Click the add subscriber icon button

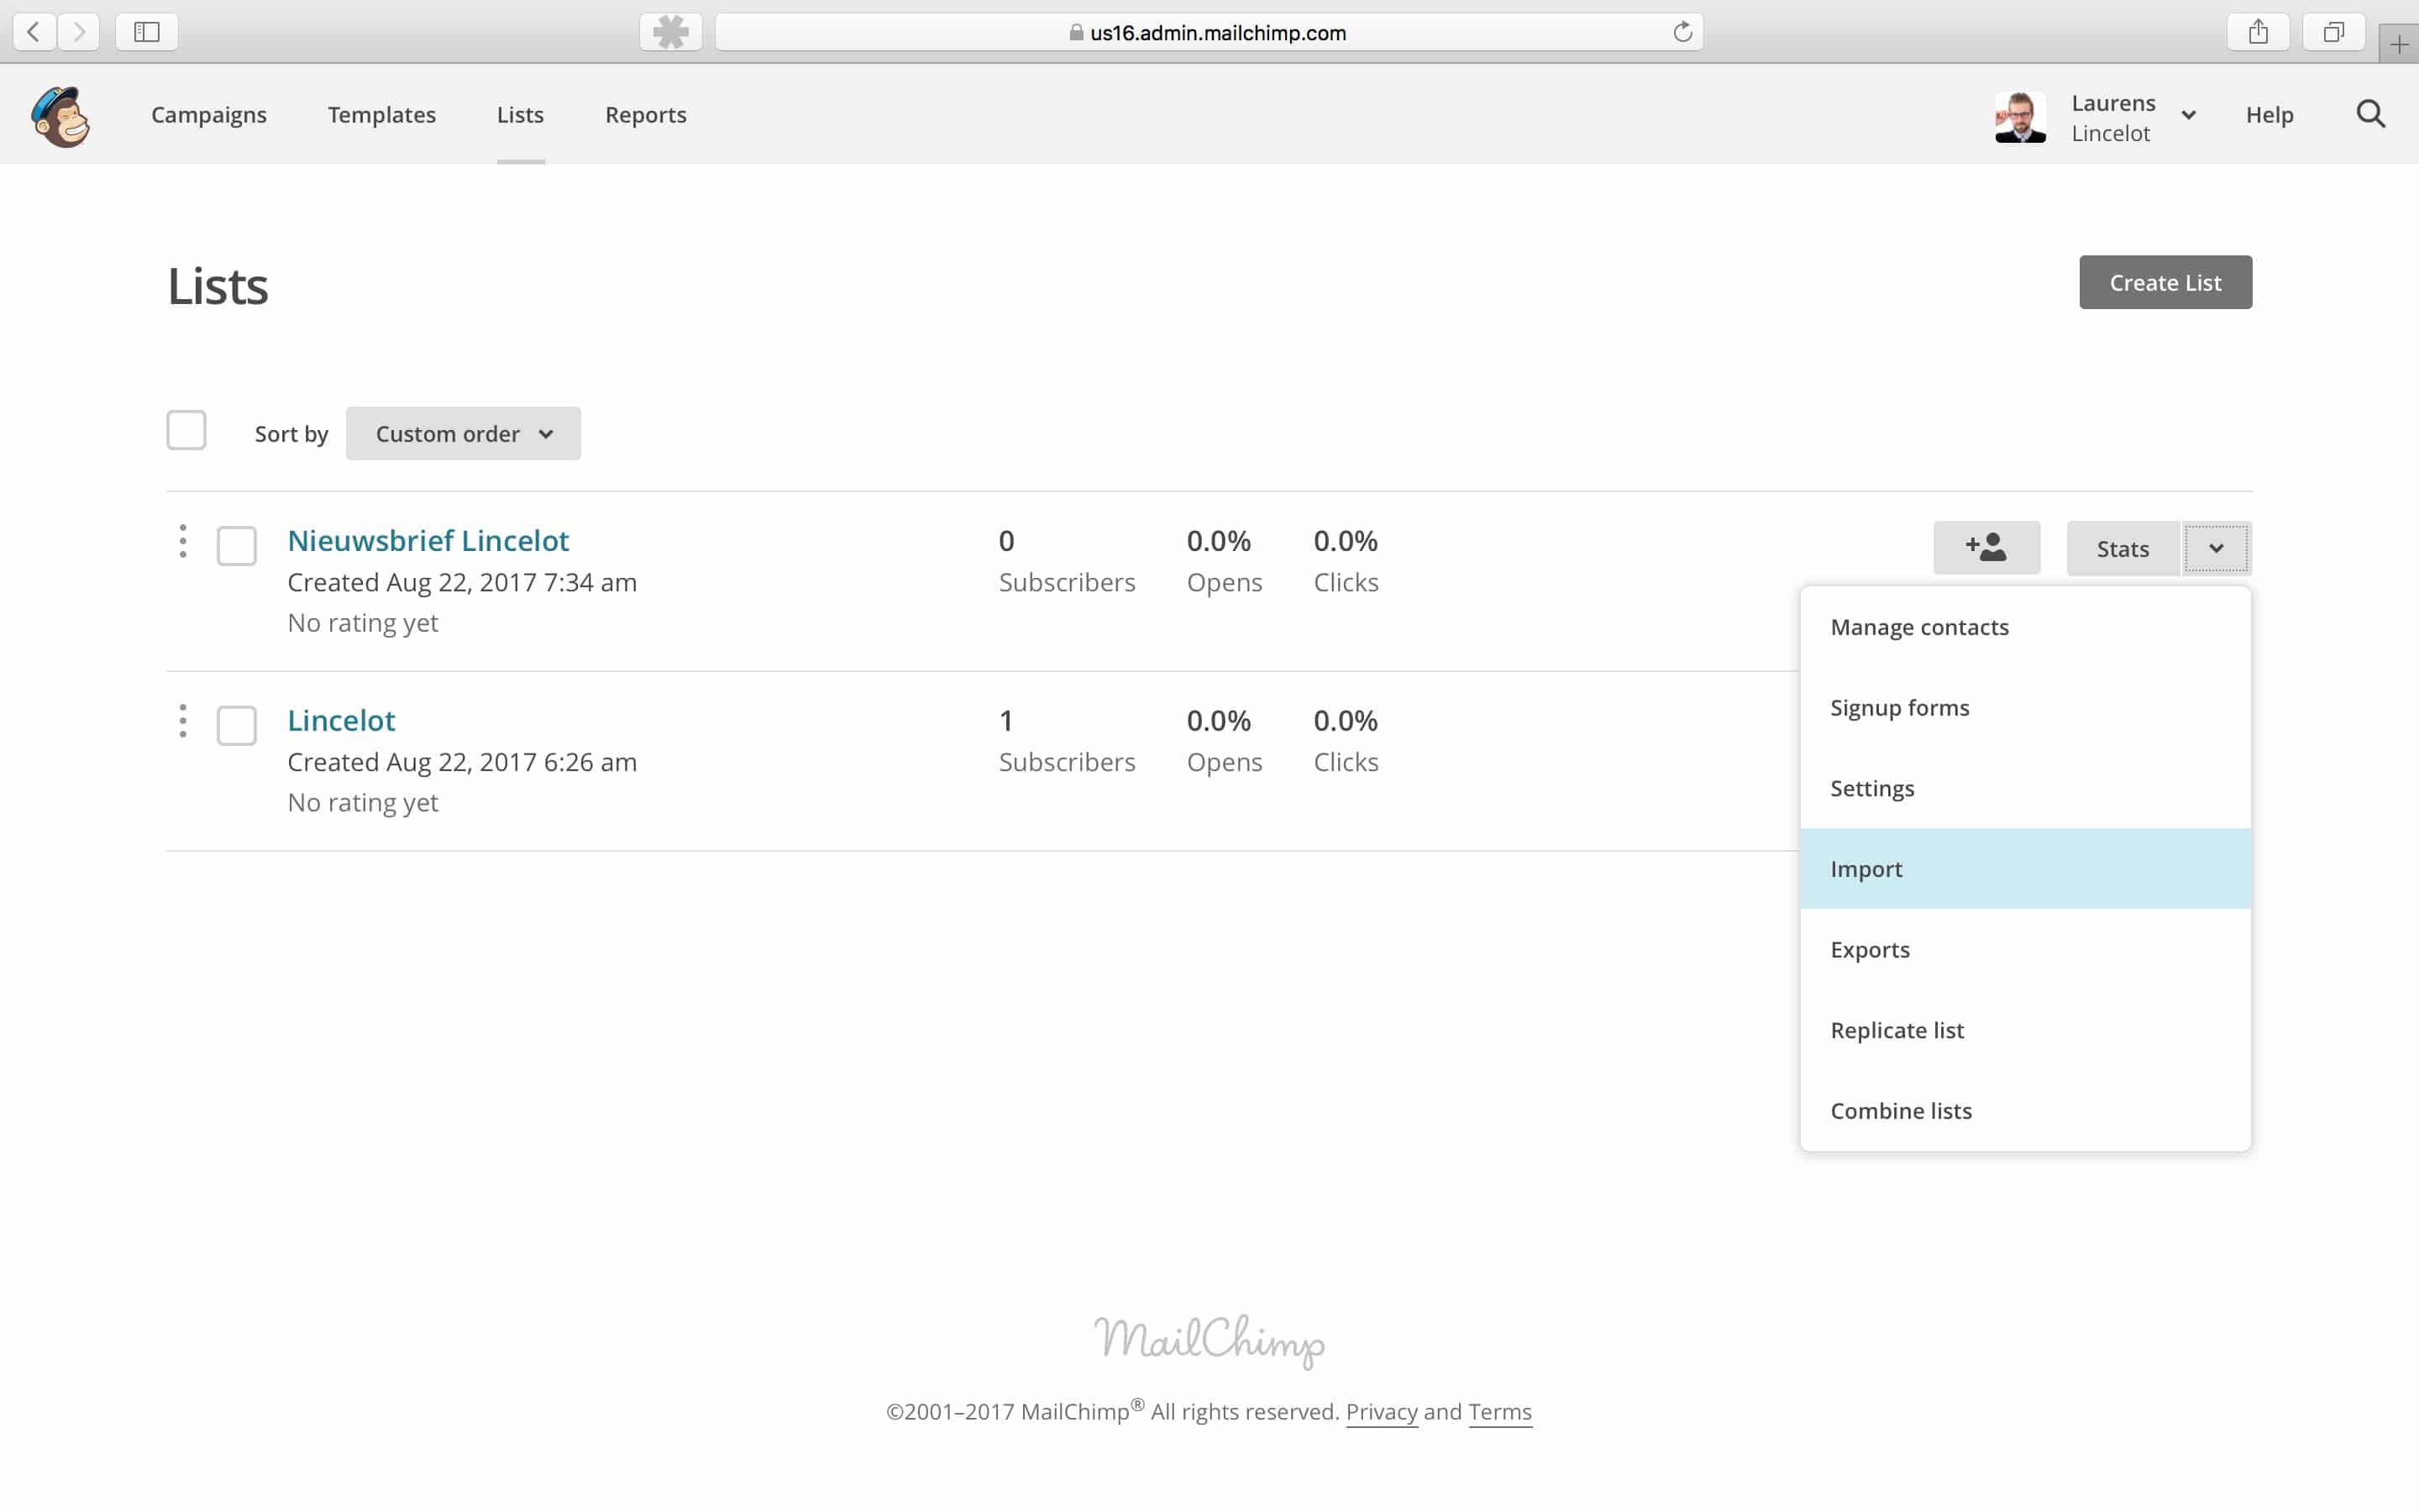(1986, 548)
